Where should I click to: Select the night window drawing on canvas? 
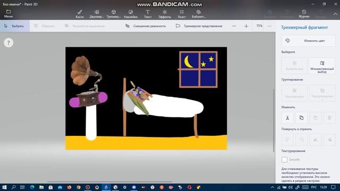(x=198, y=70)
